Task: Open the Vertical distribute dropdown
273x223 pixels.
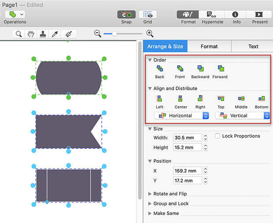Action: point(242,115)
